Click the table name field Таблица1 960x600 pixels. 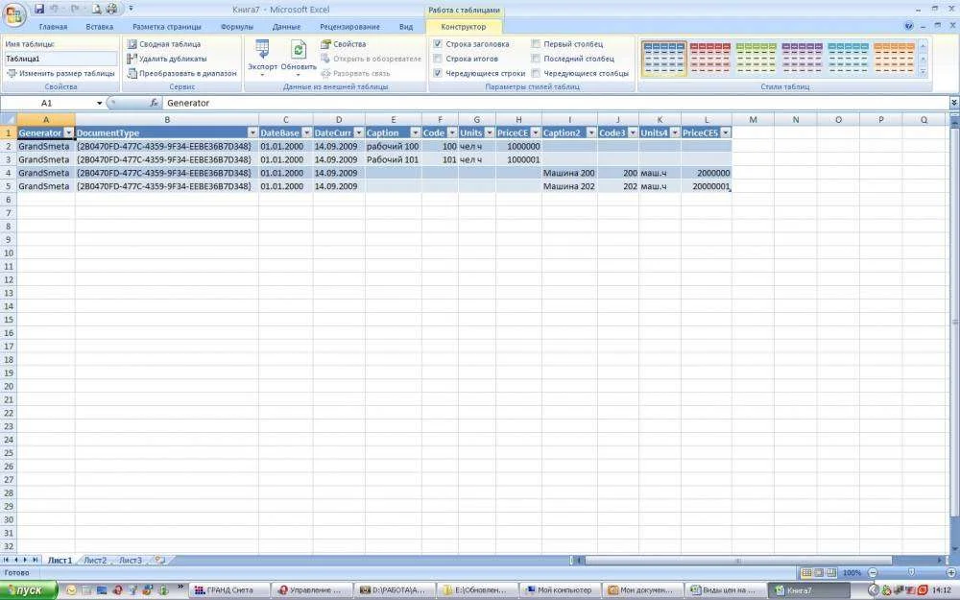tap(60, 59)
